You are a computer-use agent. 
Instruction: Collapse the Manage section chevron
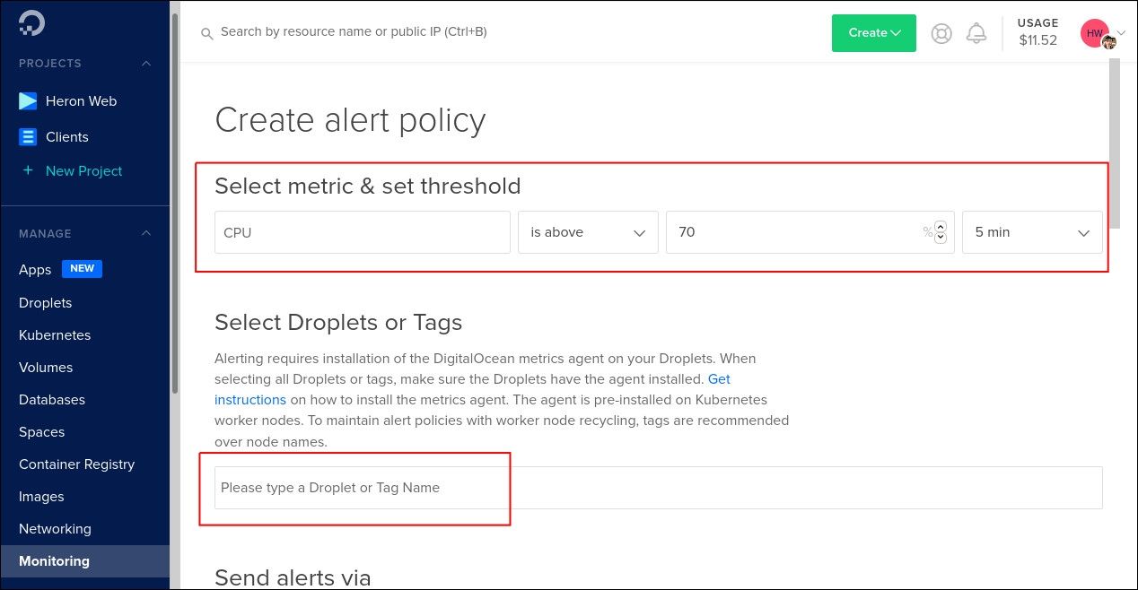click(146, 234)
